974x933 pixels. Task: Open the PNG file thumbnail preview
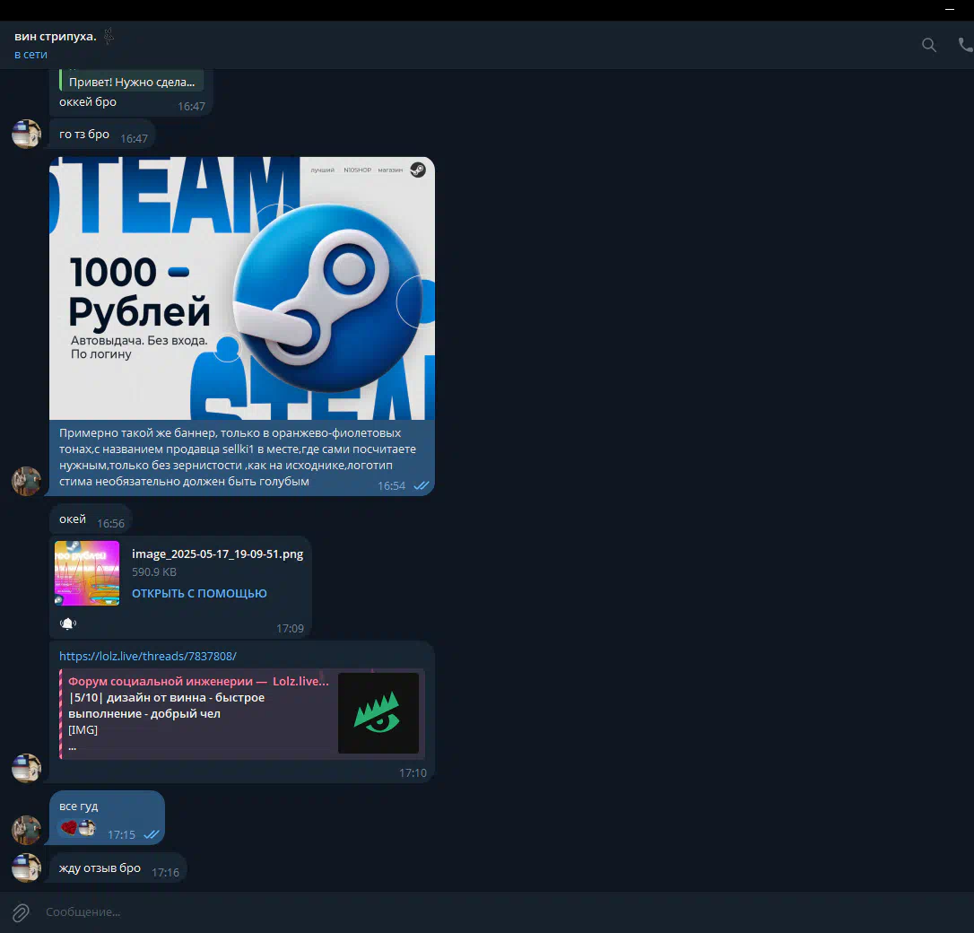click(x=87, y=572)
